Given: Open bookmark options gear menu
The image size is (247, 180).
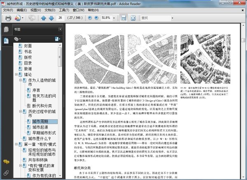Looking at the screenshot, I should click(x=17, y=39).
